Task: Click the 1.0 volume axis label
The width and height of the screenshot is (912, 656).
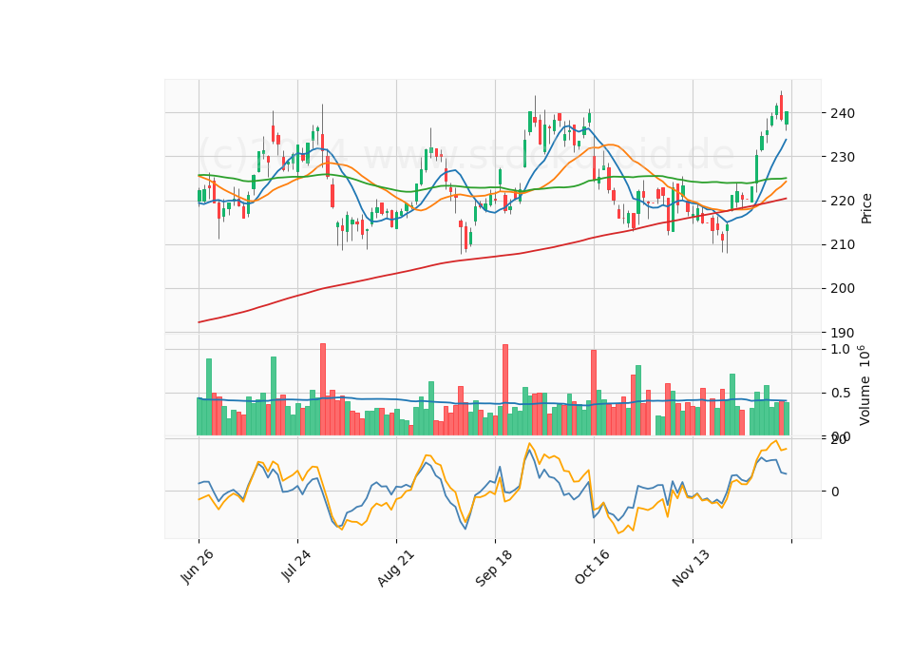Action: [x=841, y=349]
